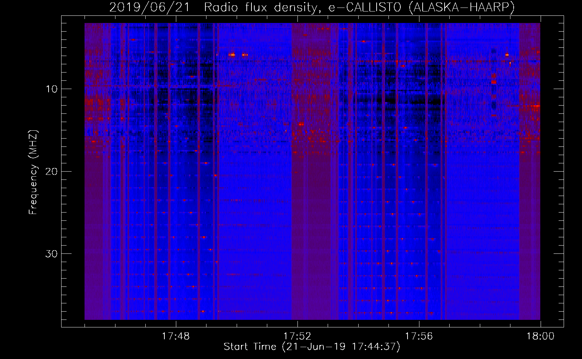Screen dimensions: 582x359
Task: Click the plot title "Radio flux density, e-CALLISTO (ALASKA-HAARP)"
Action: pyautogui.click(x=359, y=7)
